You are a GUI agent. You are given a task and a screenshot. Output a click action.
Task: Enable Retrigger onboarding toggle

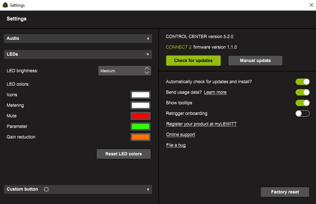(303, 113)
